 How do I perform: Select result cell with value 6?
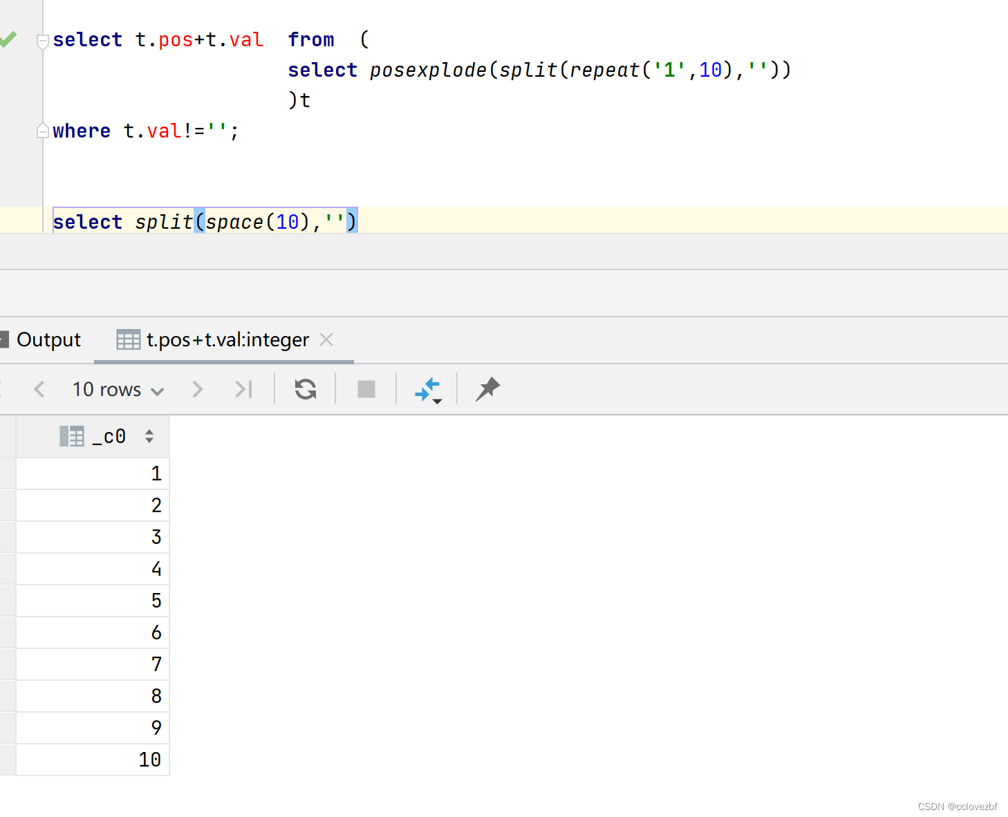coord(93,632)
